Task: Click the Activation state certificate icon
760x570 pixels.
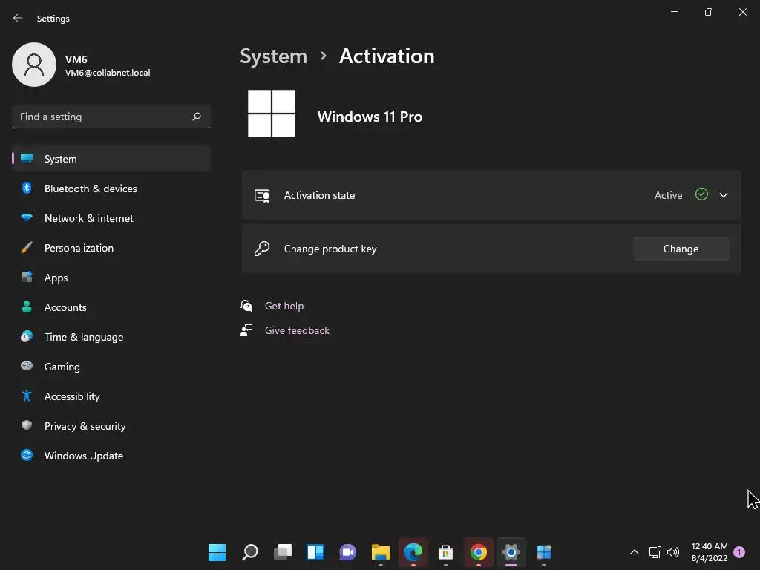Action: [x=262, y=195]
